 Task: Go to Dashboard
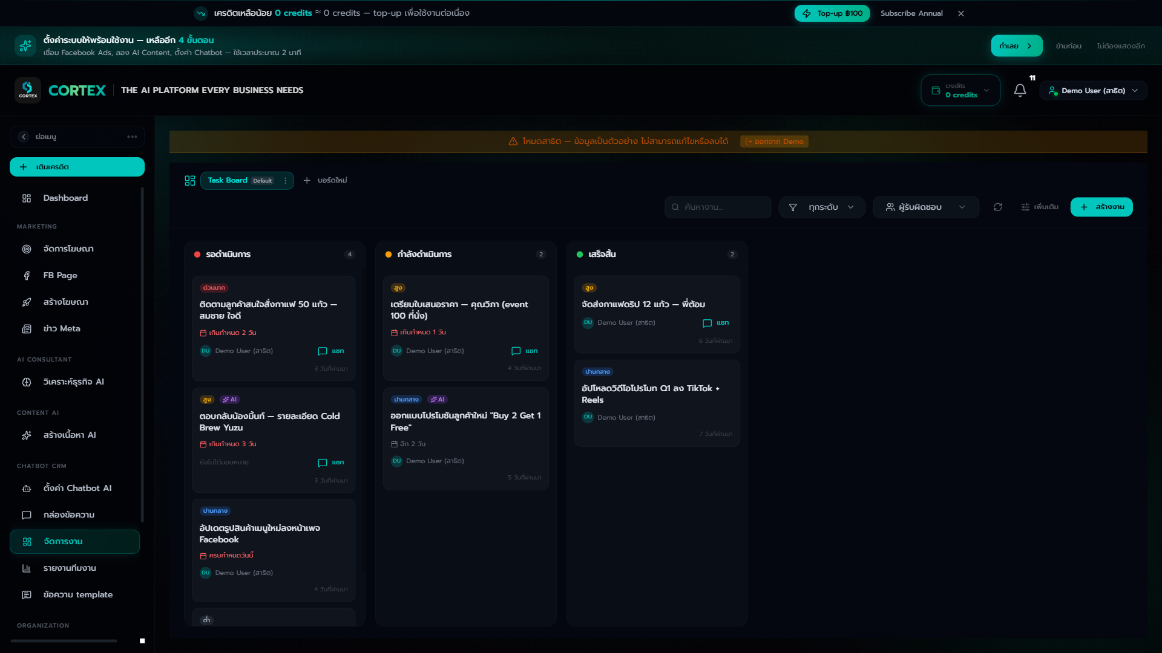74,198
